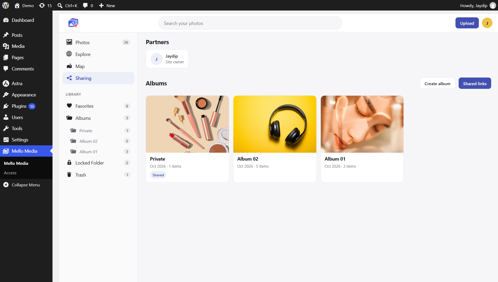
Task: Open the Settings menu
Action: (26, 140)
